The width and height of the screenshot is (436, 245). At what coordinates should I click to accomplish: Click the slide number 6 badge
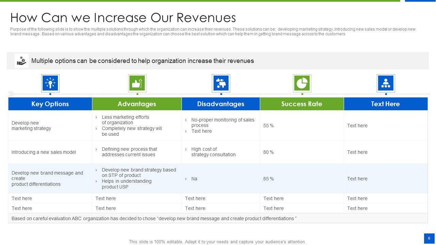429,238
